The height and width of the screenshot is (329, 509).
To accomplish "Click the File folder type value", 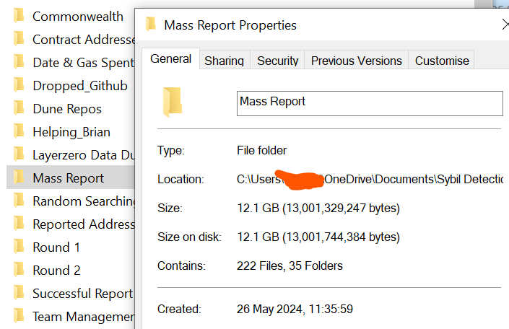I will click(x=261, y=151).
